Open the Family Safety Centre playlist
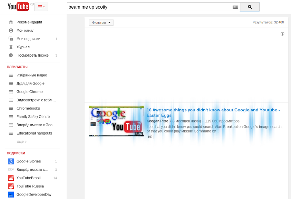 33,117
